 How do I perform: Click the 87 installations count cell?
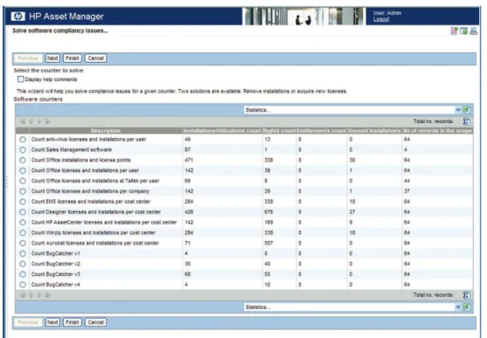(x=187, y=149)
